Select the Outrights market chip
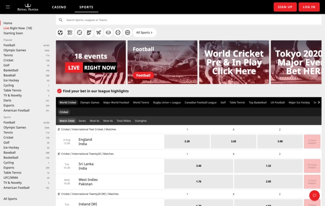The width and height of the screenshot is (325, 206). (140, 121)
